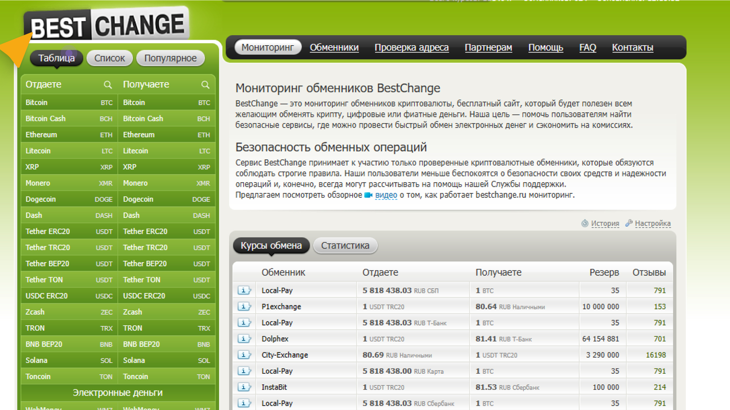
Task: Open info icon for City-Exchange row
Action: [x=244, y=355]
